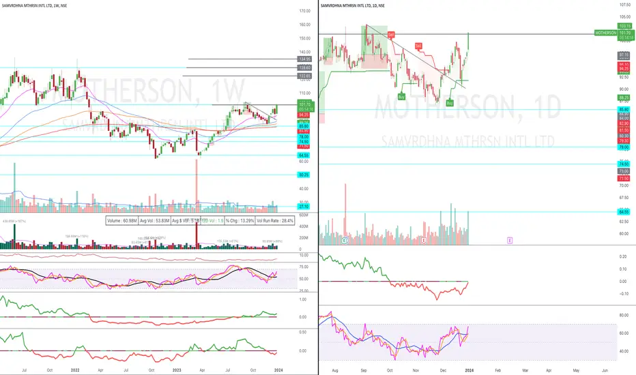Viewport: 636px width, 375px height.
Task: Click the 2022 label on weekly time axis
Action: pyautogui.click(x=75, y=370)
